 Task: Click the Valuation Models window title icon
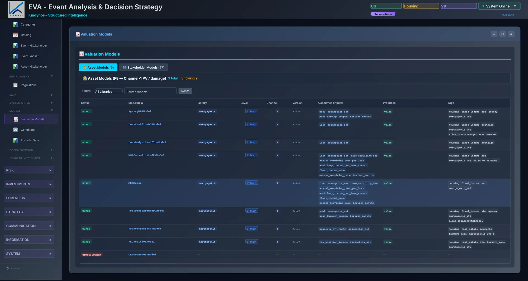click(78, 34)
